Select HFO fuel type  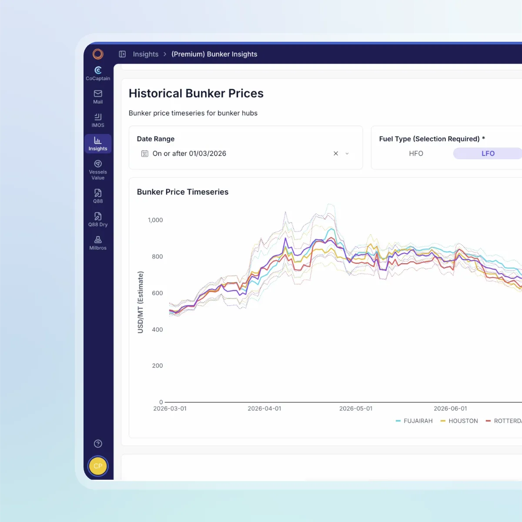(416, 154)
